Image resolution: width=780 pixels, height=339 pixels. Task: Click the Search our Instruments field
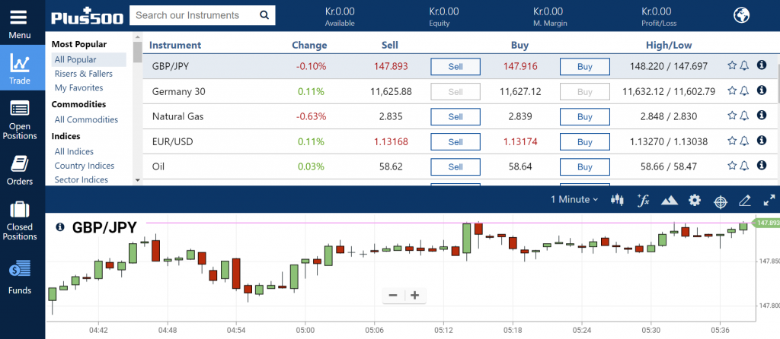coord(193,15)
